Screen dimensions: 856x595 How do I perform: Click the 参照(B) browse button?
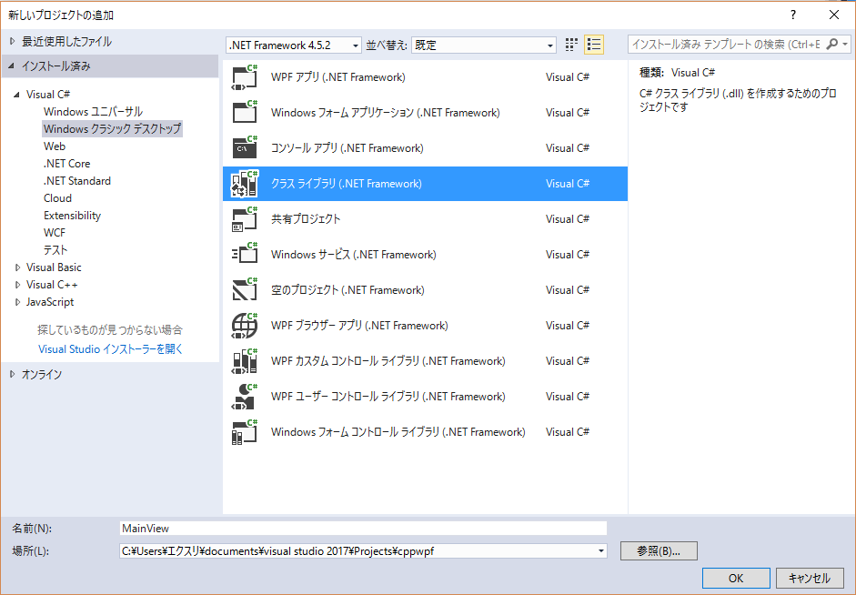[659, 550]
